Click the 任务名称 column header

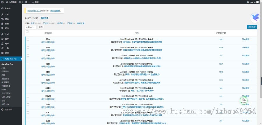pyautogui.click(x=48, y=33)
